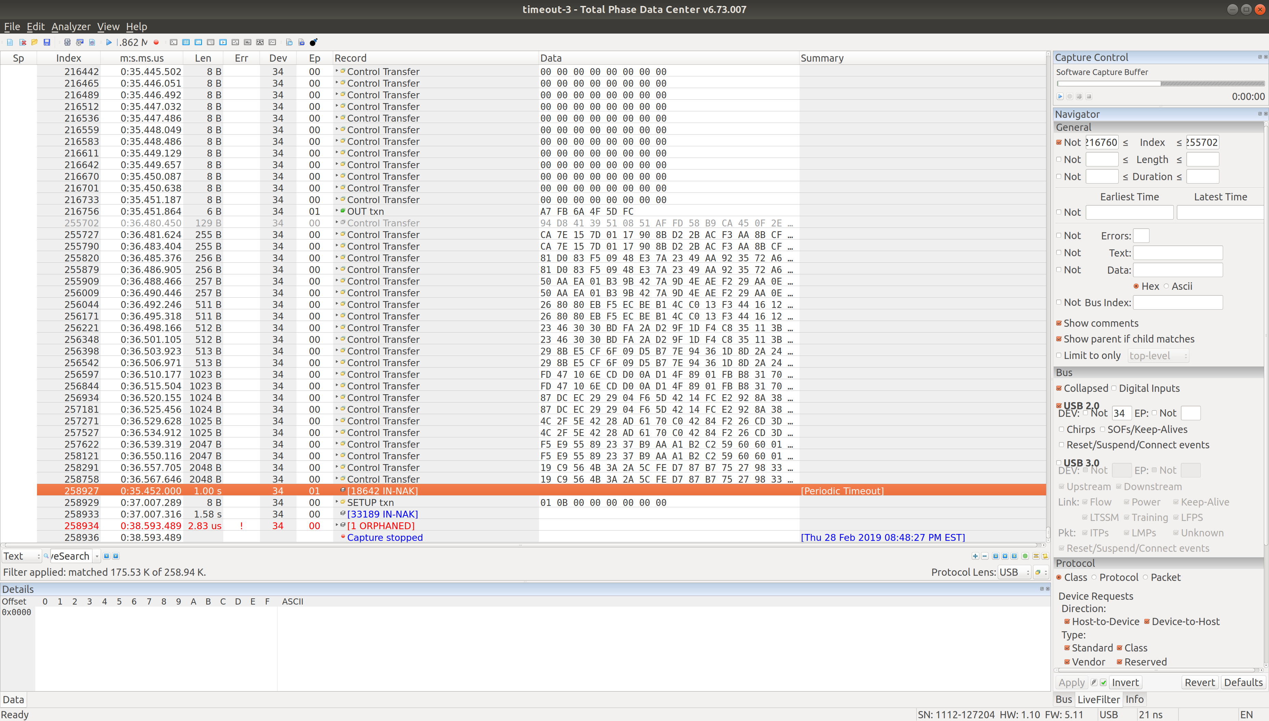
Task: Click the black bomb icon in toolbar
Action: pos(313,42)
